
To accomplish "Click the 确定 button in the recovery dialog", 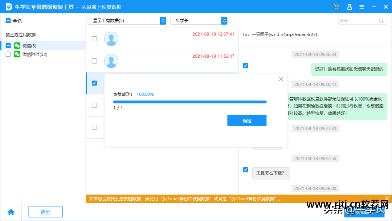I will pyautogui.click(x=247, y=120).
